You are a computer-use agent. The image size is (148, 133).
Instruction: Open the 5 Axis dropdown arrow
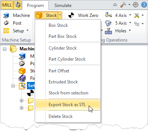point(130,22)
